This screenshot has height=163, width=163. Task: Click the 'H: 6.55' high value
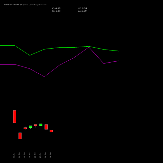point(82,8)
